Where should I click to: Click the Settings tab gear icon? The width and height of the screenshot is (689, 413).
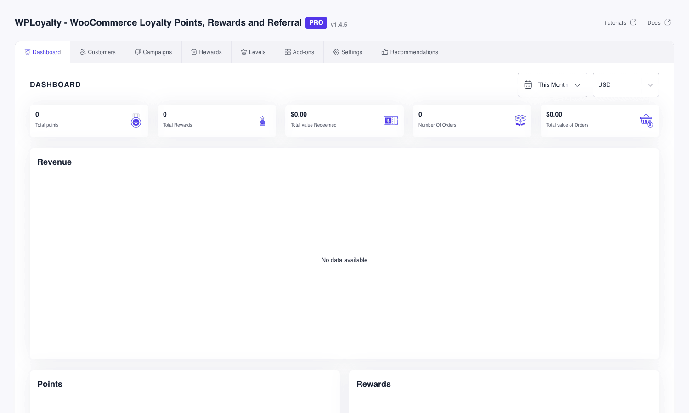point(336,52)
